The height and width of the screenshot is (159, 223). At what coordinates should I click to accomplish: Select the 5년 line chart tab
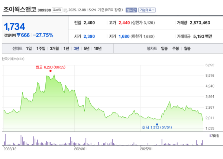[87, 48]
